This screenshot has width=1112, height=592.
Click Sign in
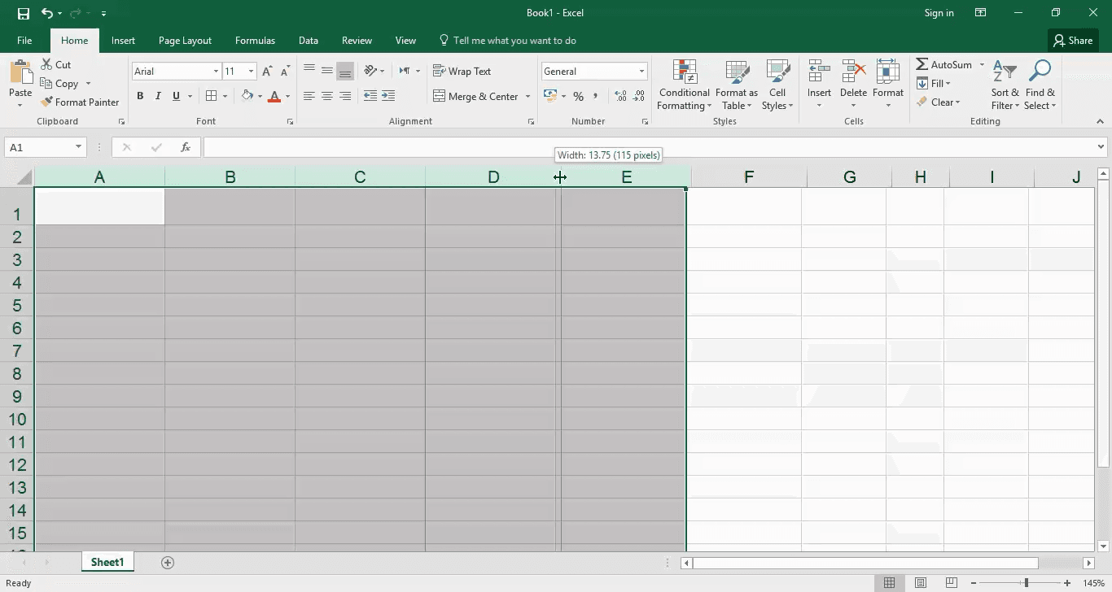[x=939, y=13]
